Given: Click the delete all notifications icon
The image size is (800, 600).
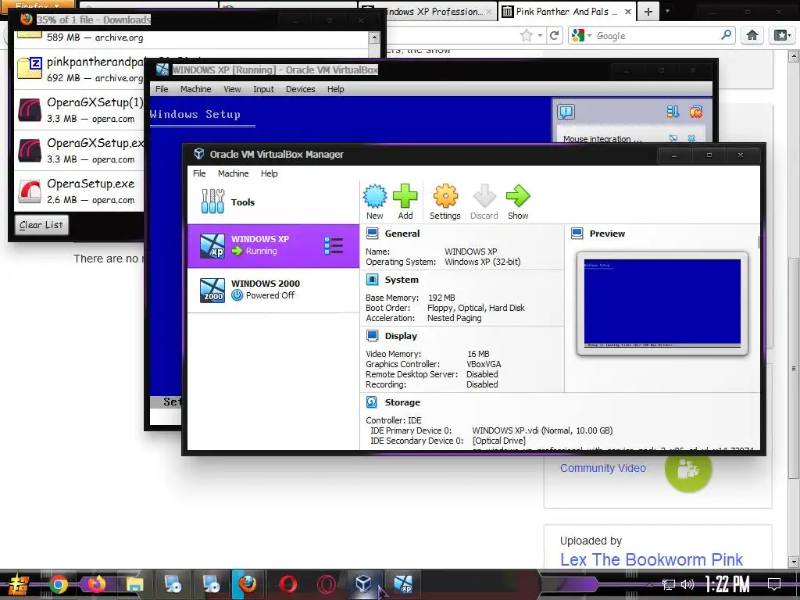Looking at the screenshot, I should (696, 112).
